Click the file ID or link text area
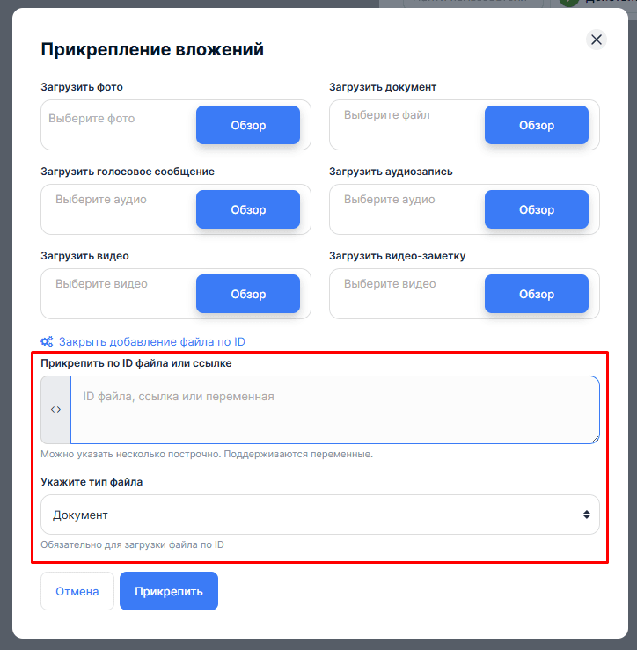The height and width of the screenshot is (650, 637). 334,410
